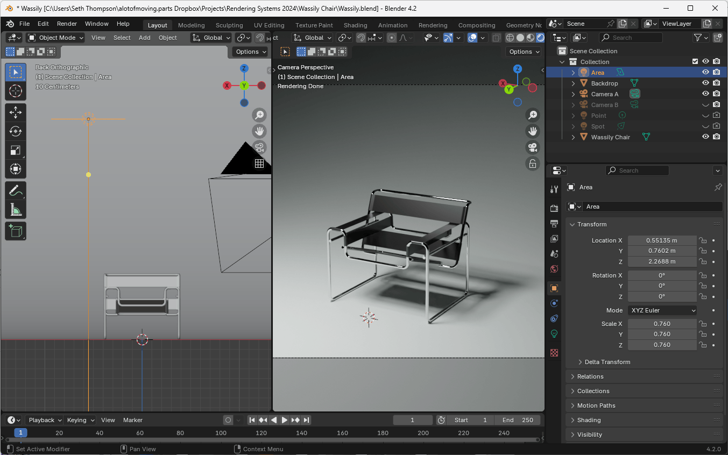
Task: Toggle orthographic grid icon in left viewport
Action: 259,163
